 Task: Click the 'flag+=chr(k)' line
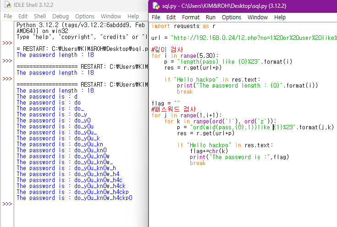[209, 151]
